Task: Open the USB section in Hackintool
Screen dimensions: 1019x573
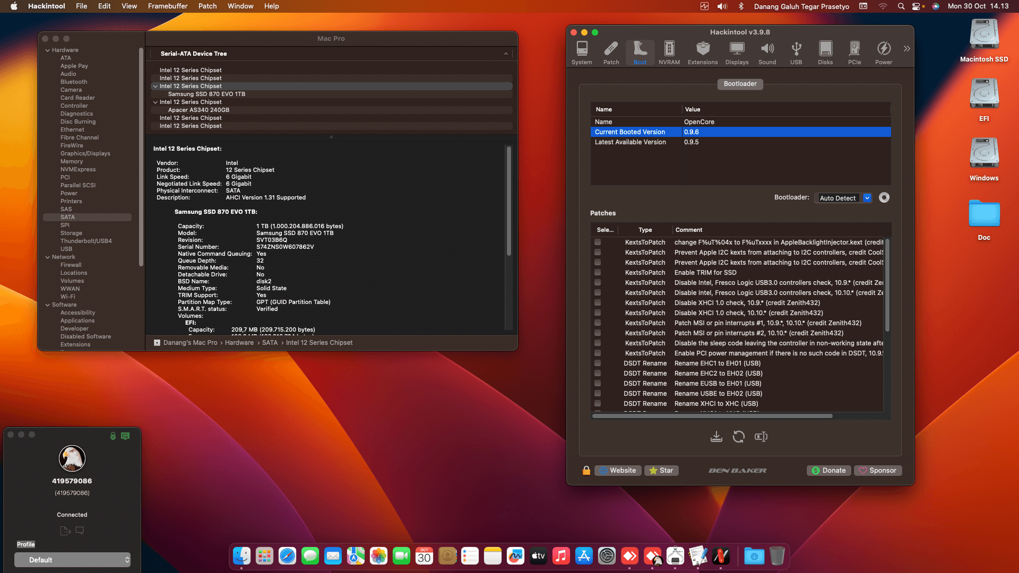Action: [x=796, y=53]
